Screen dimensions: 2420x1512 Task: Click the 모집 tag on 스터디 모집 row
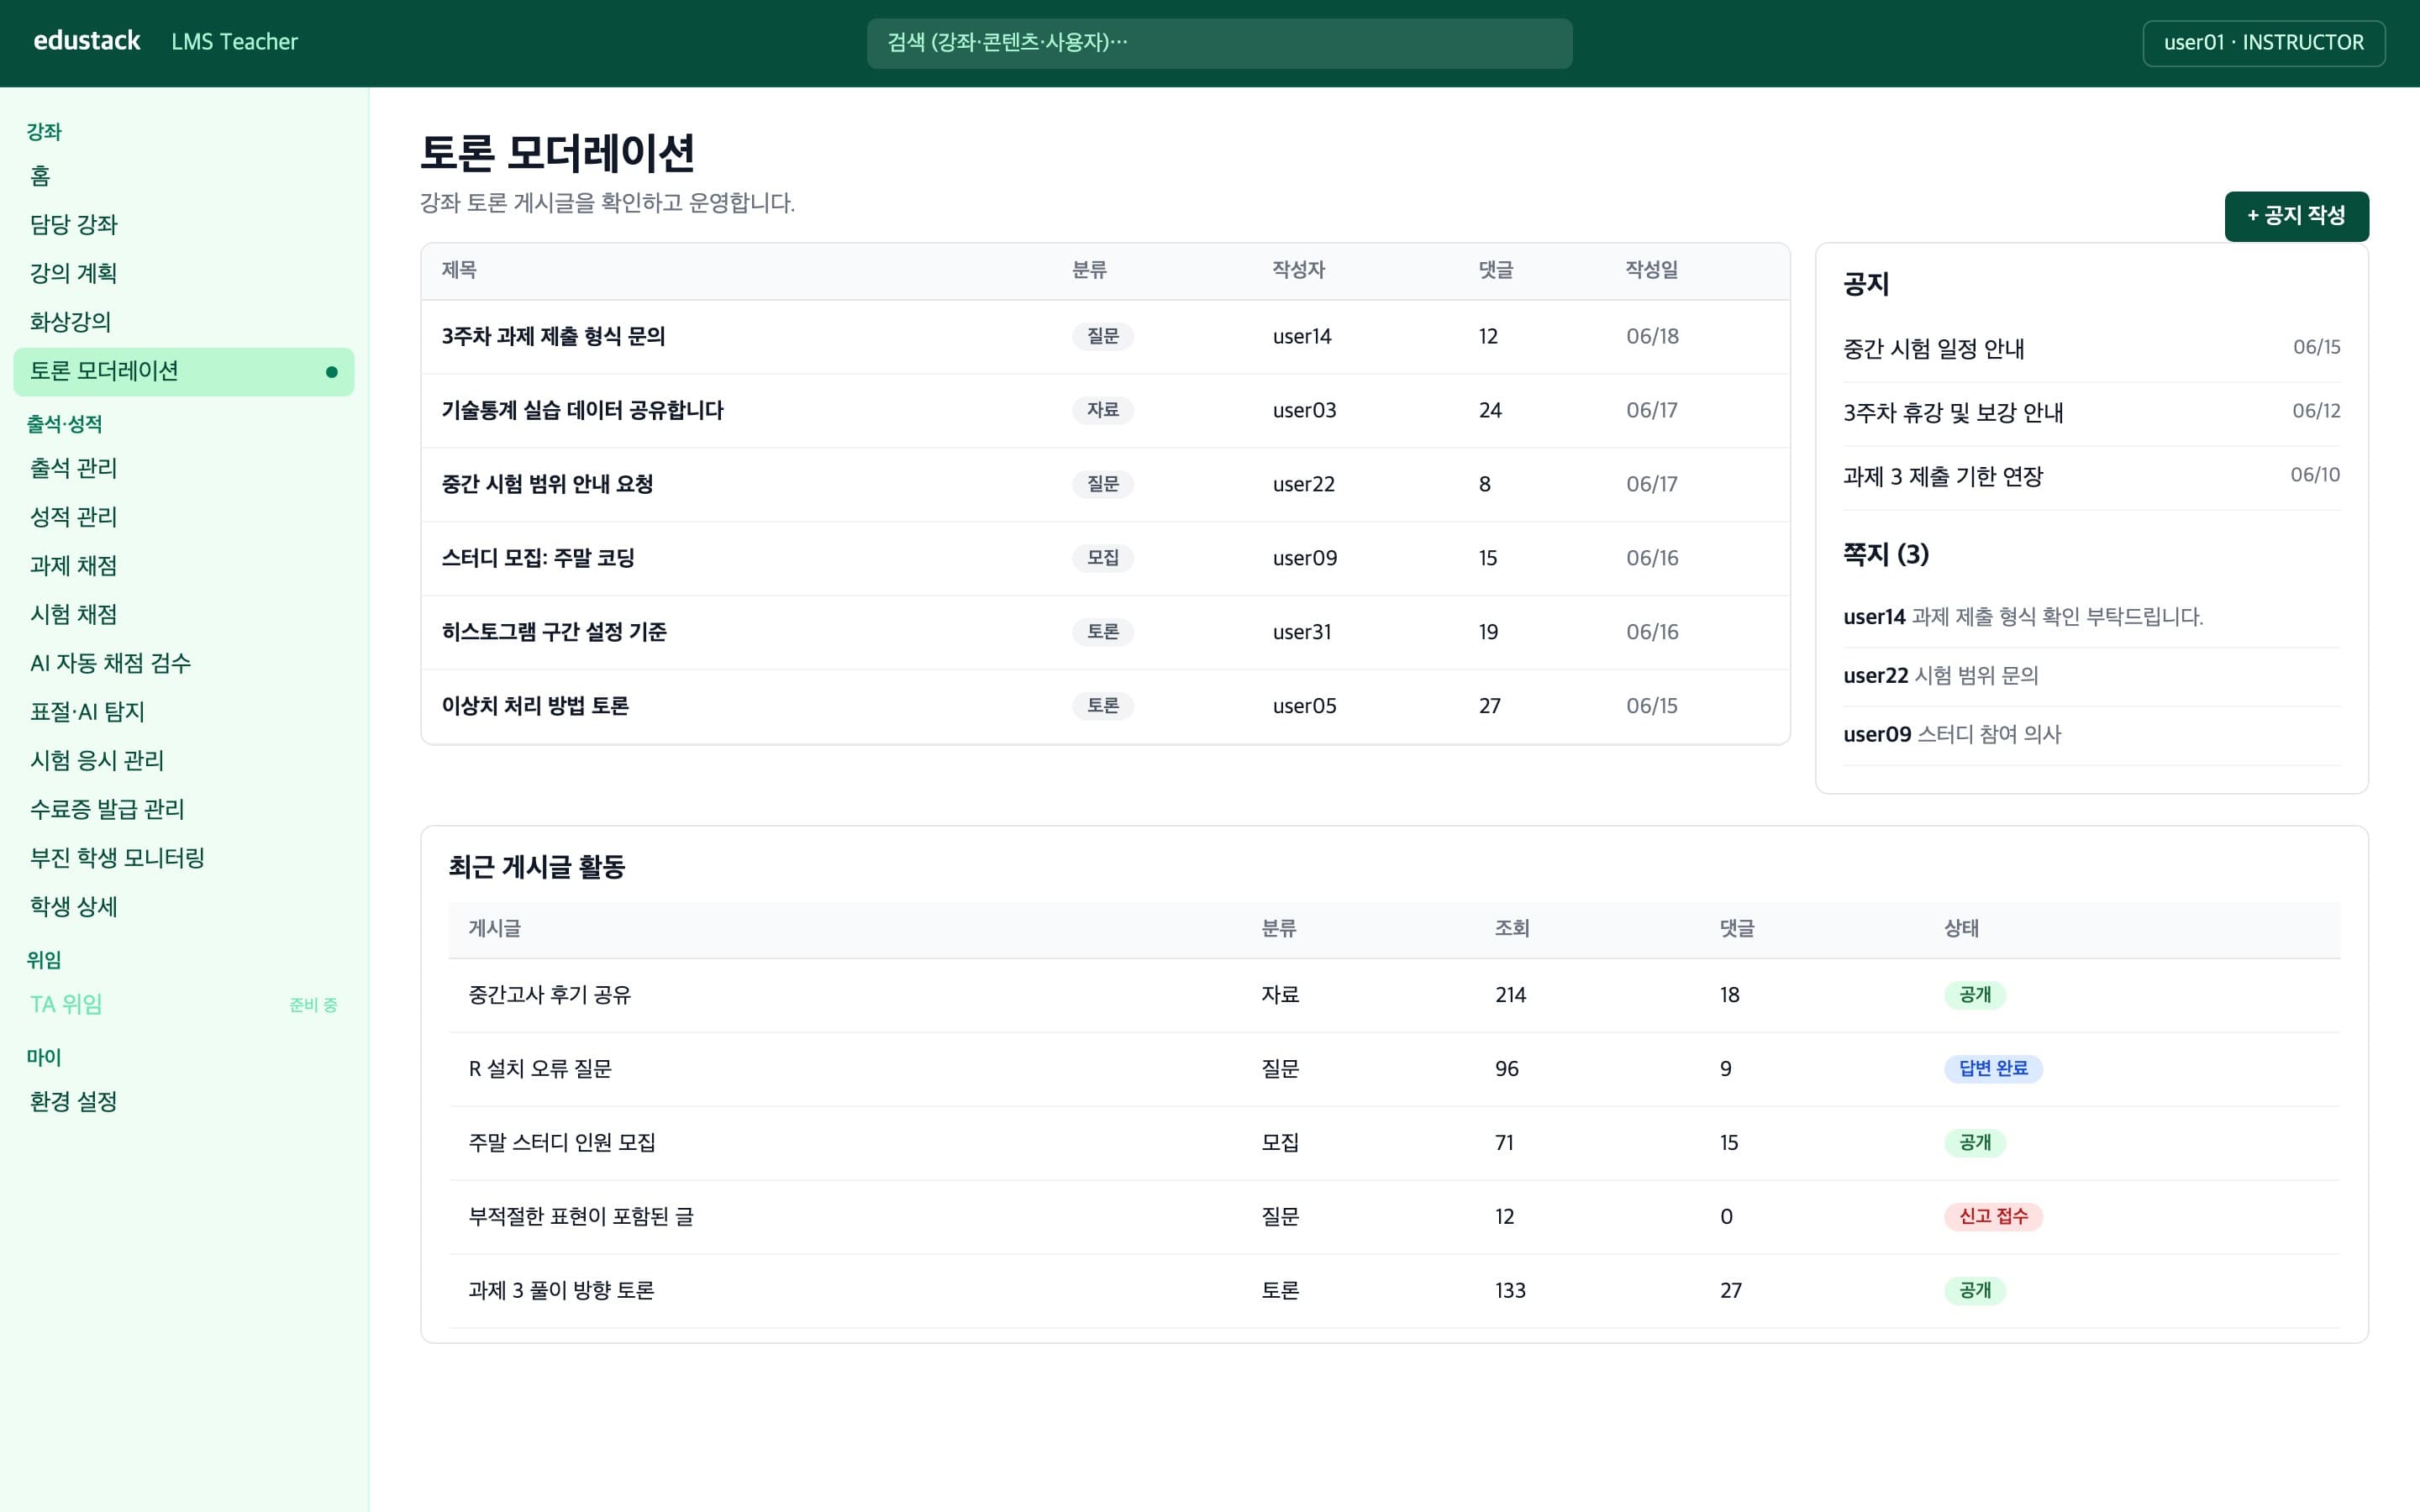coord(1103,558)
